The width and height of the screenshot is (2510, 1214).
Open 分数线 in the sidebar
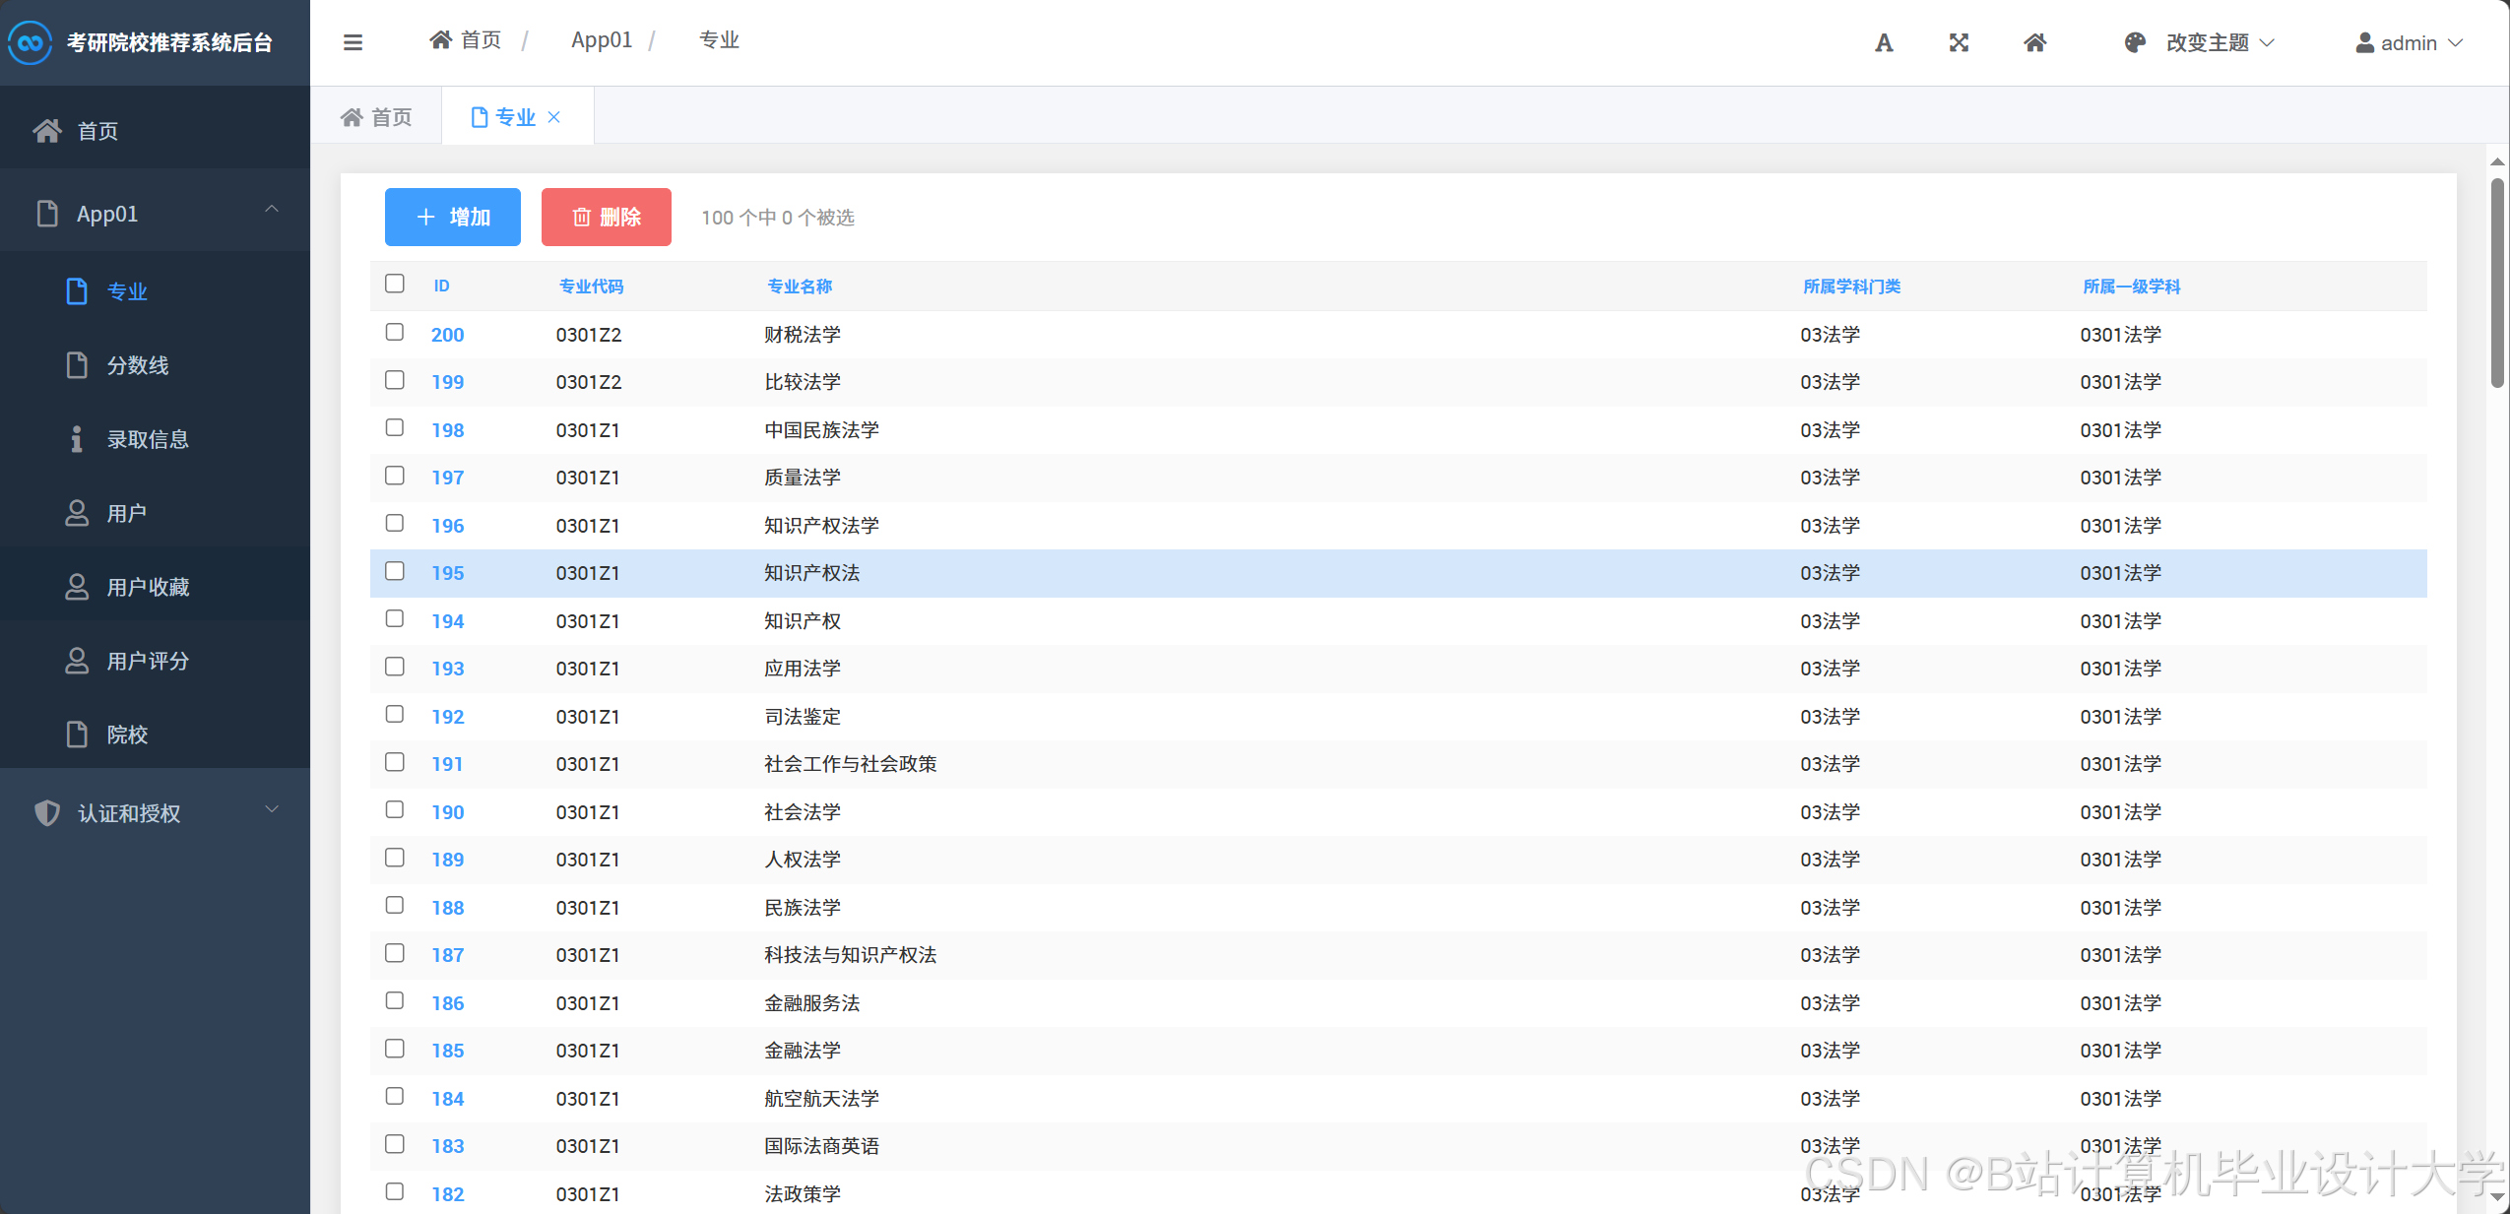138,365
